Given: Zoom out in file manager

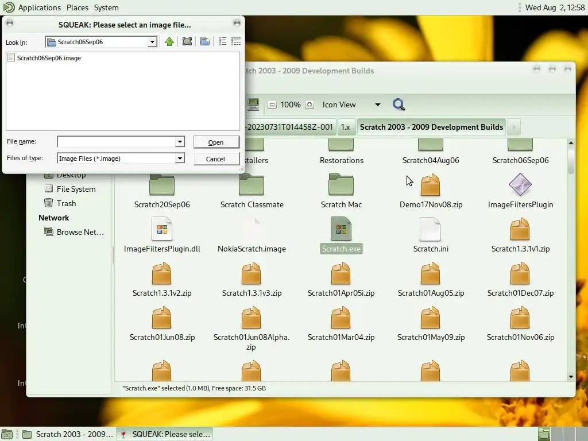Looking at the screenshot, I should (x=272, y=105).
